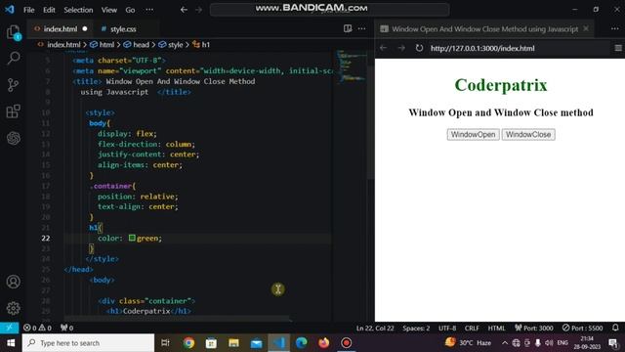Go forward with the title bar arrow
Viewport: 625px width, 352px height.
pyautogui.click(x=199, y=10)
